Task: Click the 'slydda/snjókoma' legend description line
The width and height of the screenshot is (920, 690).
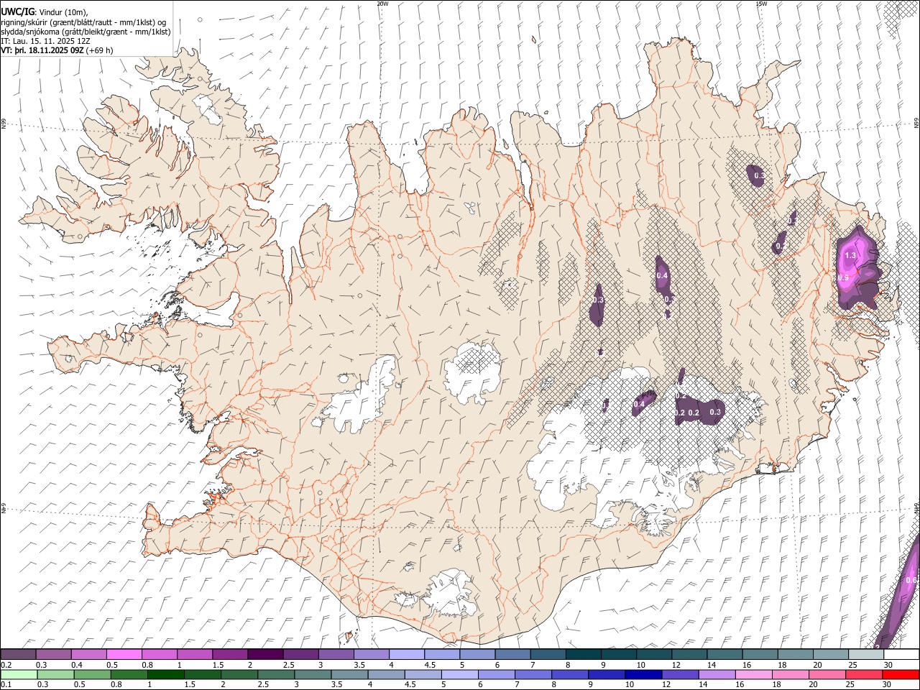Action: tap(86, 32)
